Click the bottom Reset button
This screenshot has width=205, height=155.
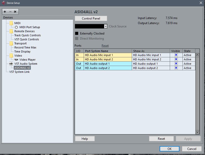[161, 139]
